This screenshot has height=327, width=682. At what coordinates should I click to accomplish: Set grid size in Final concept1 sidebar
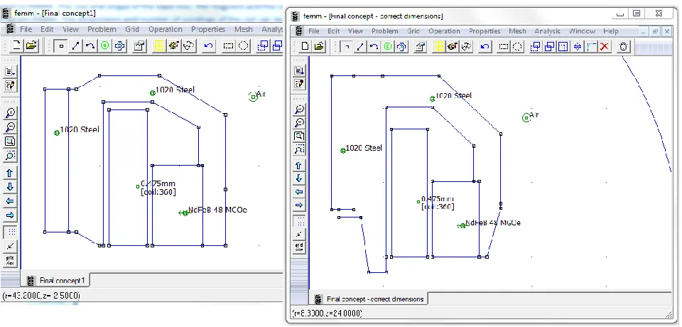11,260
